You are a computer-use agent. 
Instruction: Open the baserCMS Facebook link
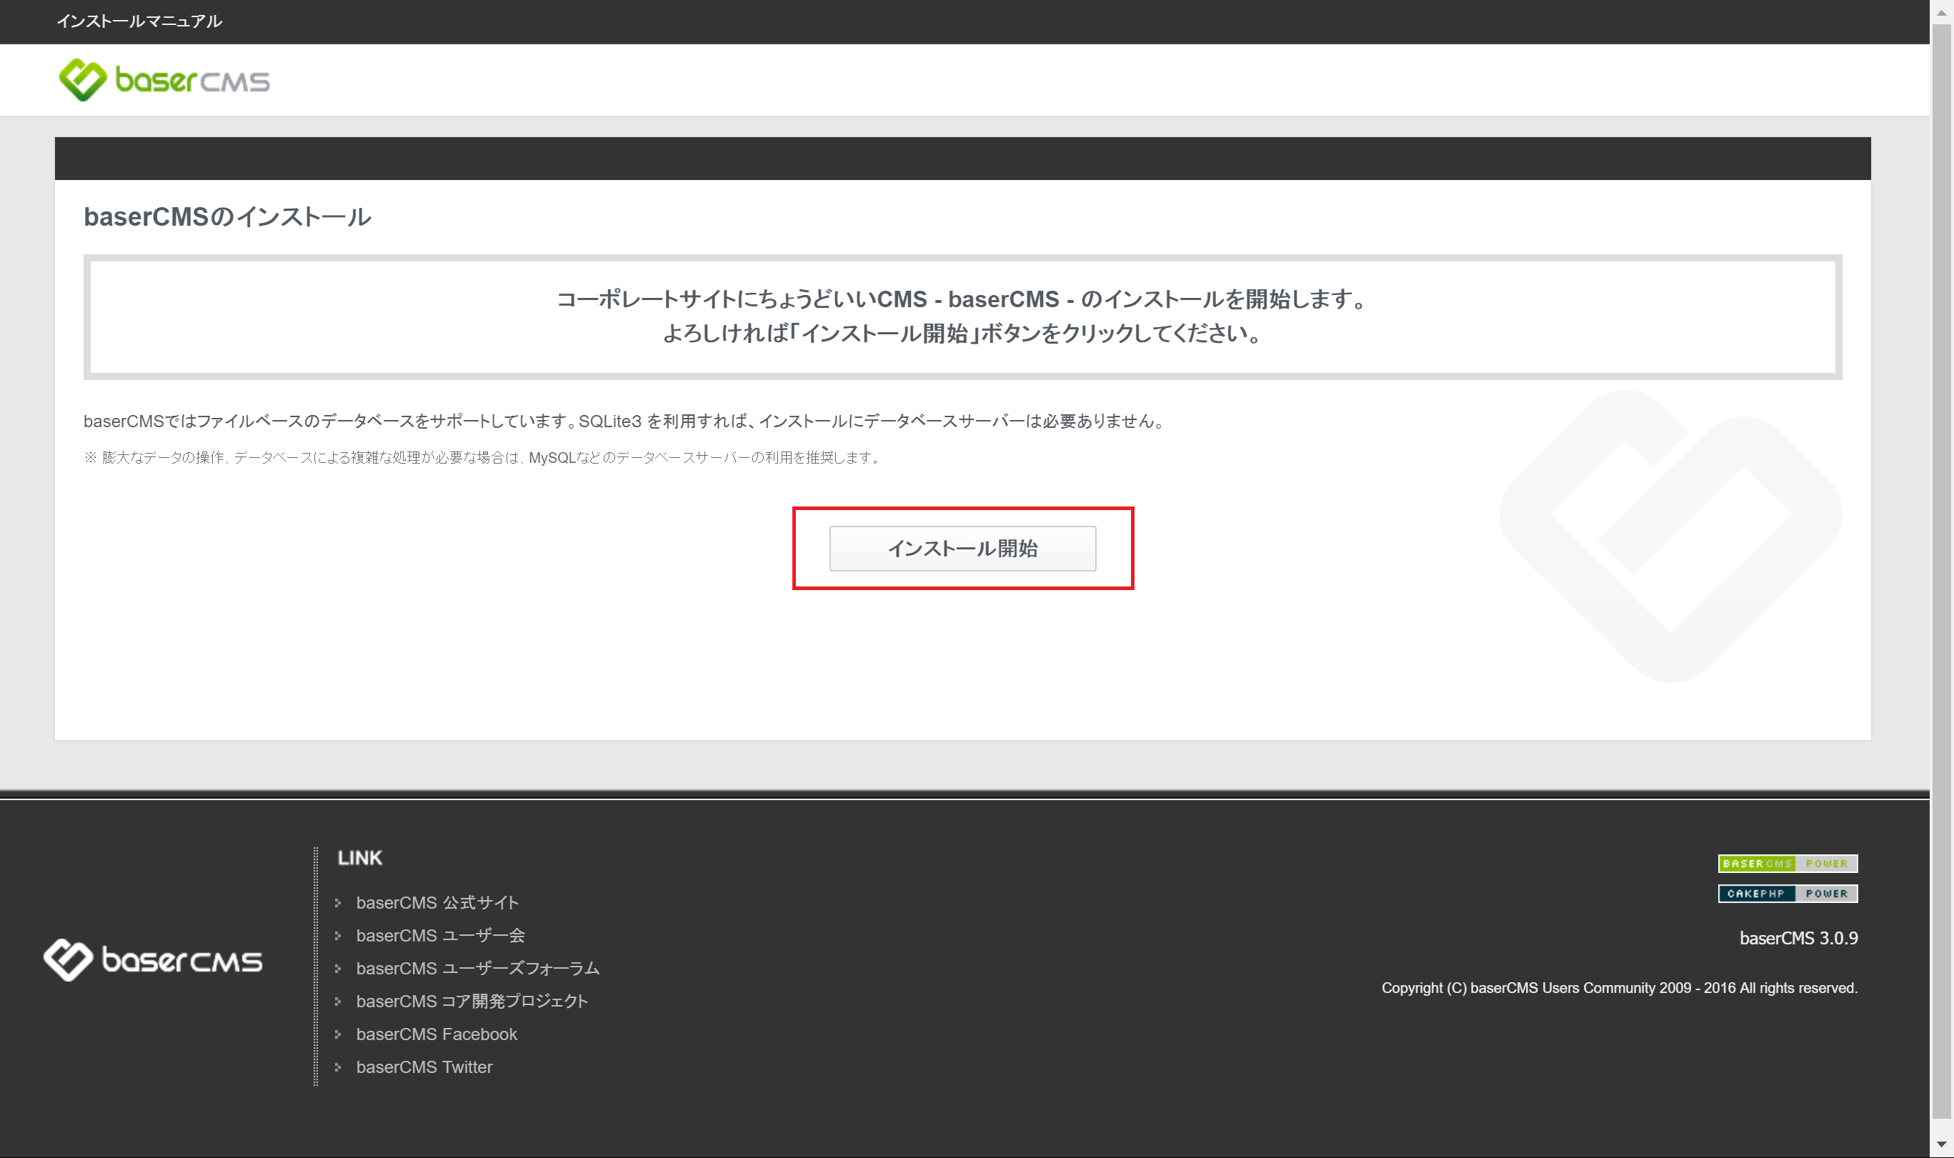pos(437,1034)
